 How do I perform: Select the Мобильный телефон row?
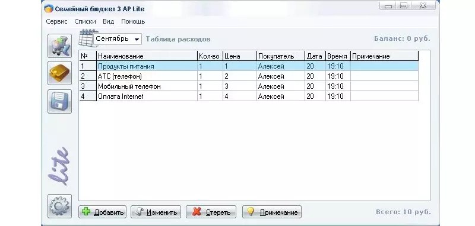pyautogui.click(x=249, y=86)
